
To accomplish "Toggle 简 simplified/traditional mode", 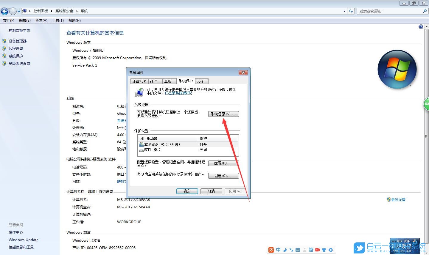I will 311,250.
